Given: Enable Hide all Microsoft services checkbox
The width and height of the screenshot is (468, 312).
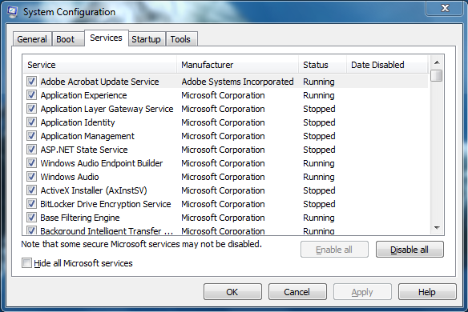Looking at the screenshot, I should pos(26,263).
